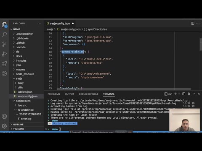
Task: Open the Accounts menu icon
Action: 4,116
